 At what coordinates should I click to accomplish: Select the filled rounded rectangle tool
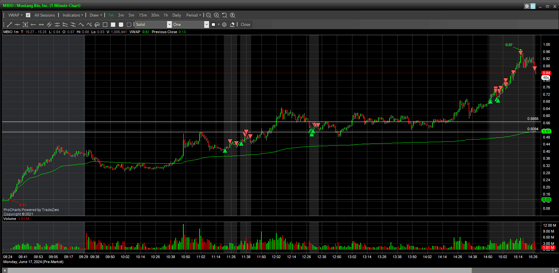[x=121, y=25]
